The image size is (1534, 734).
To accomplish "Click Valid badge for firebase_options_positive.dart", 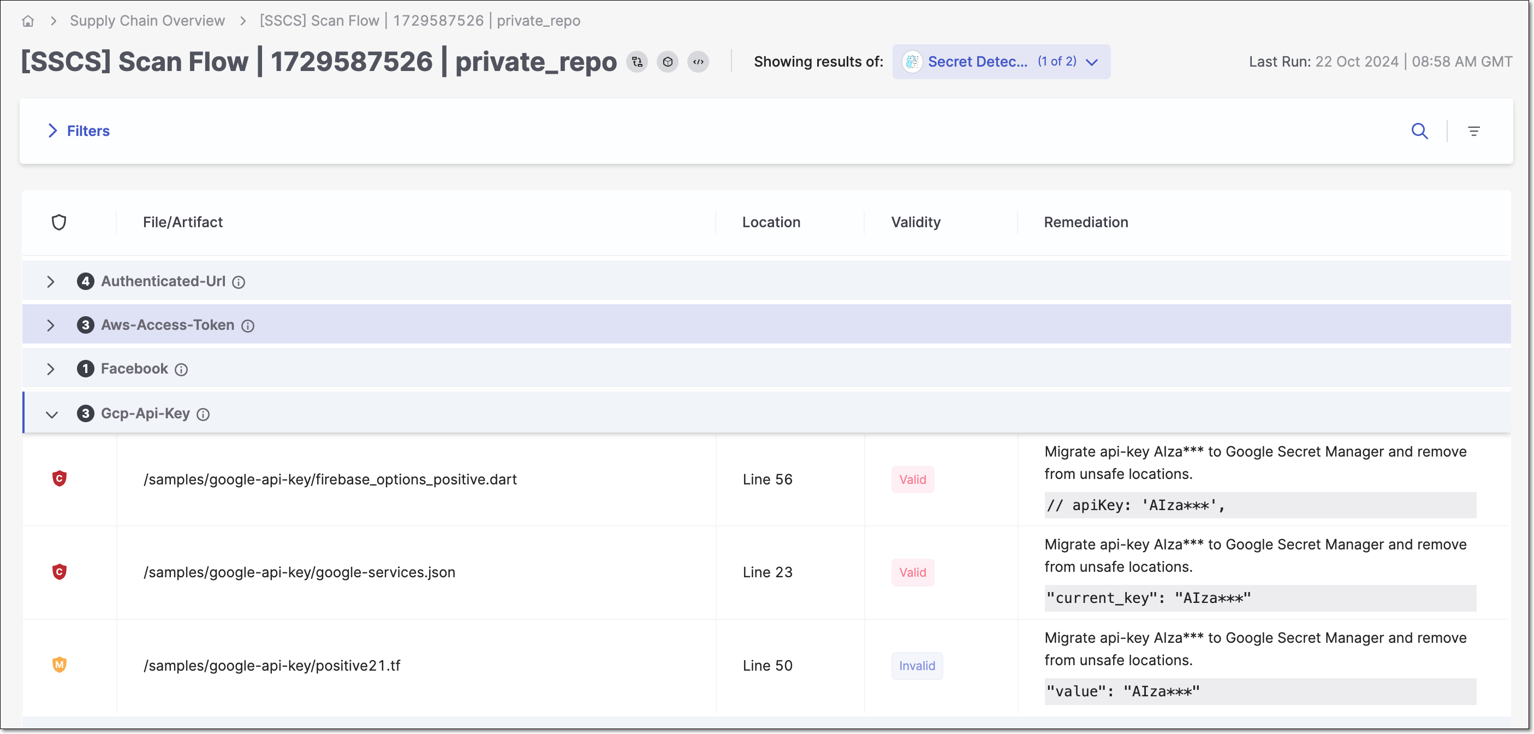I will [912, 479].
